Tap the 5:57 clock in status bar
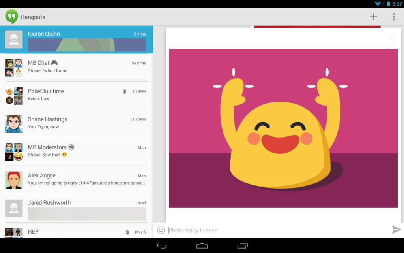The image size is (404, 253). (x=397, y=4)
